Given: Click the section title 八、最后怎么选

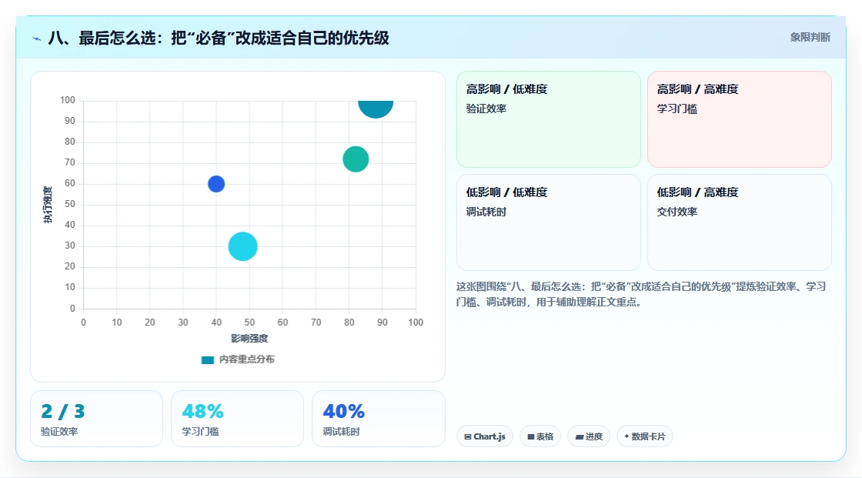Looking at the screenshot, I should tap(219, 38).
